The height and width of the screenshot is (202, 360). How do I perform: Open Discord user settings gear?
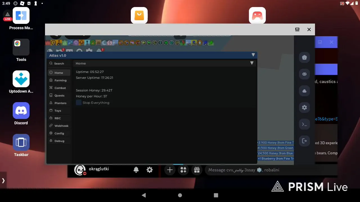tap(150, 170)
